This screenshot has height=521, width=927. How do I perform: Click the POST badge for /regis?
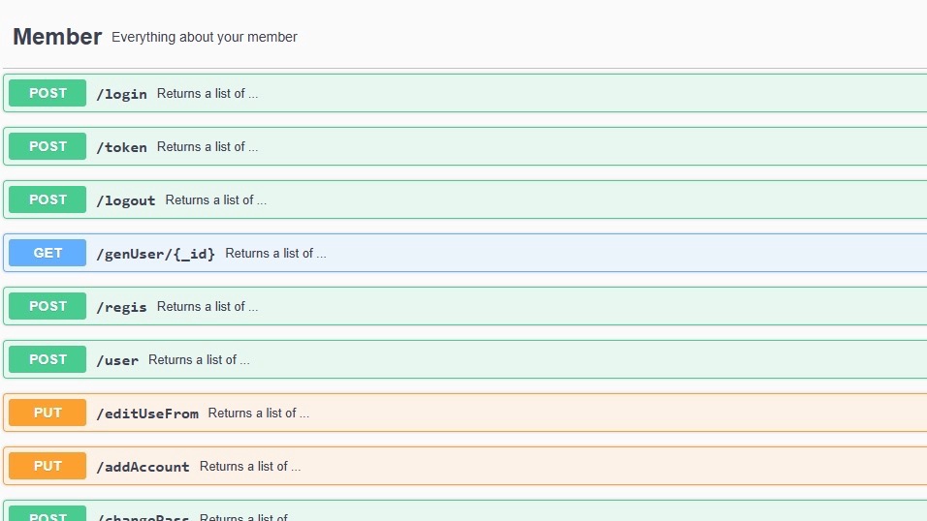48,306
